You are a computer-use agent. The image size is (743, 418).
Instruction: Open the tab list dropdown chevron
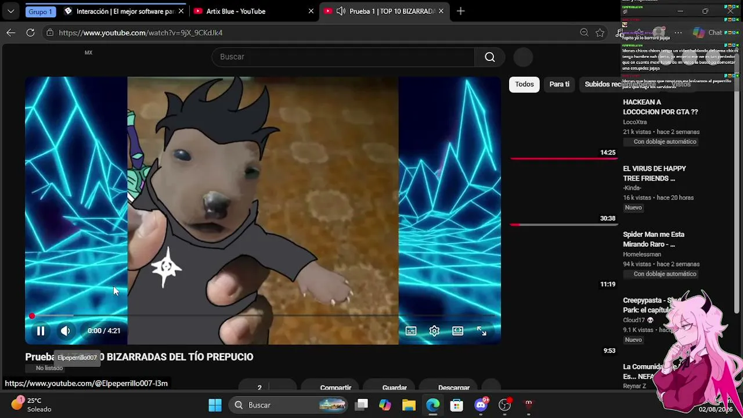point(10,11)
